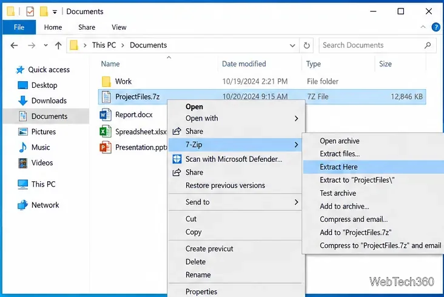Sort by the Name column header
The height and width of the screenshot is (297, 444).
click(x=110, y=64)
